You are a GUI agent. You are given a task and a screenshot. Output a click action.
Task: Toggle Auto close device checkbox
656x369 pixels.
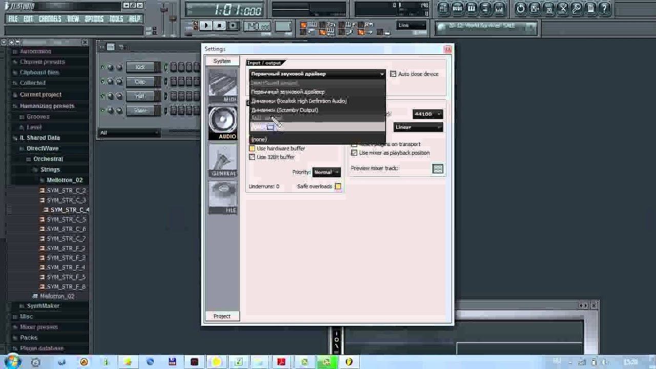(x=393, y=74)
